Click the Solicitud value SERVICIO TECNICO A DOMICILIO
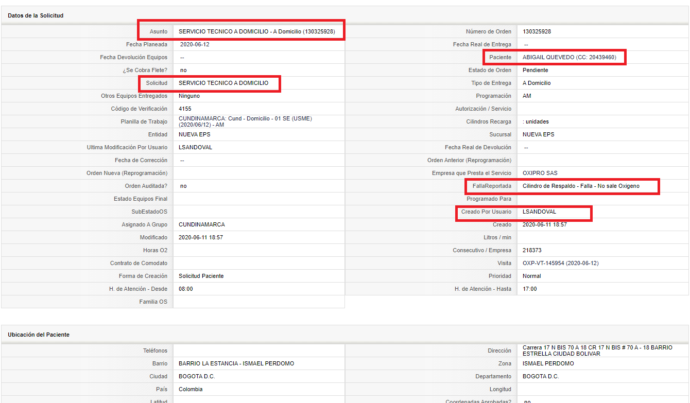 tap(223, 83)
